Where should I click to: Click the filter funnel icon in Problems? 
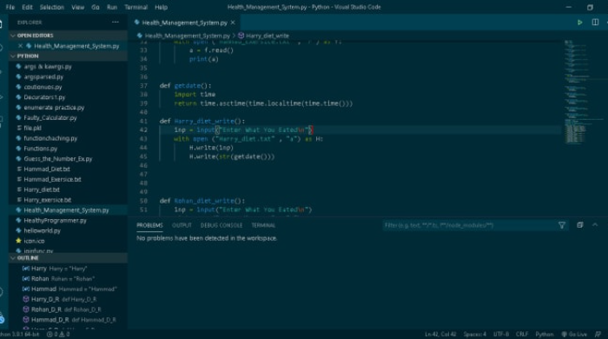pyautogui.click(x=561, y=225)
